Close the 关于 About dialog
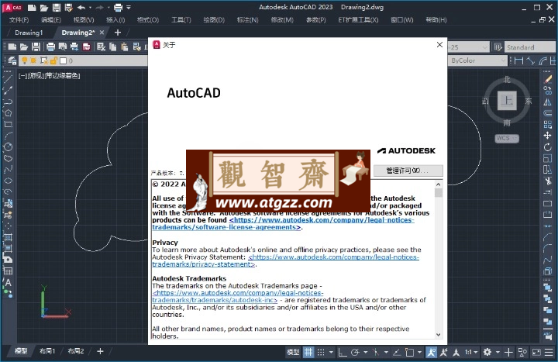 (439, 44)
